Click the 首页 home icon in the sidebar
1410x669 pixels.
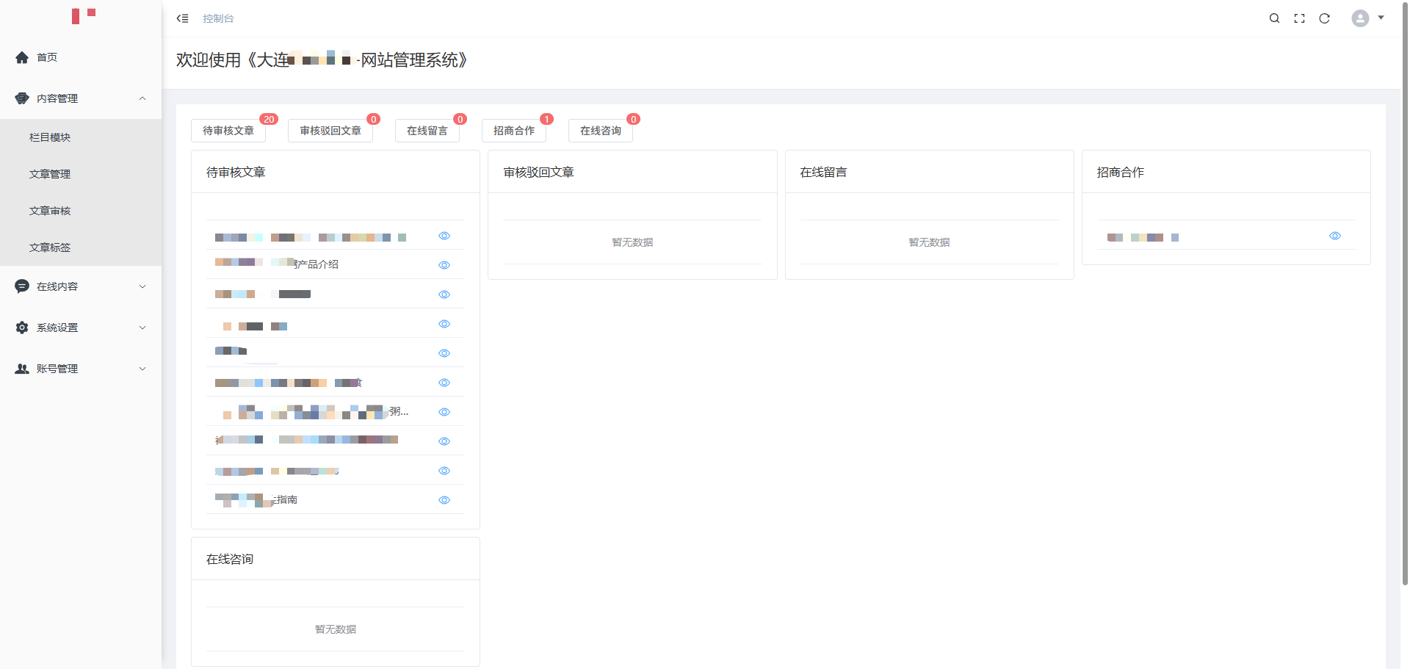point(22,57)
